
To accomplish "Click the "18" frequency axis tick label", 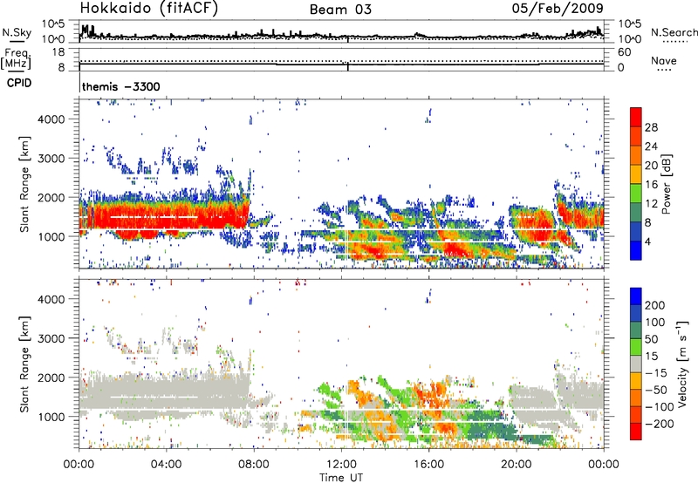I will pyautogui.click(x=58, y=52).
